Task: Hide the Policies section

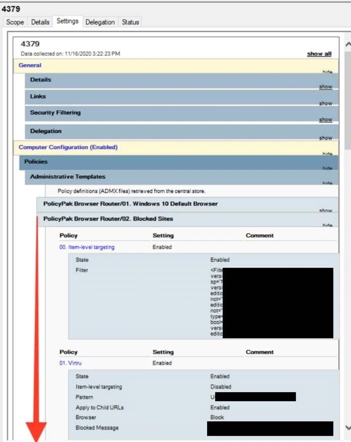Action: pyautogui.click(x=327, y=168)
